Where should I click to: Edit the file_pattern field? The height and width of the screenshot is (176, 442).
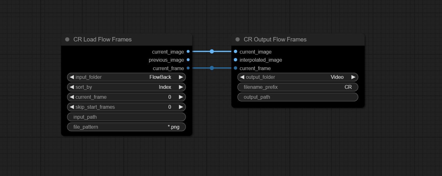(126, 127)
